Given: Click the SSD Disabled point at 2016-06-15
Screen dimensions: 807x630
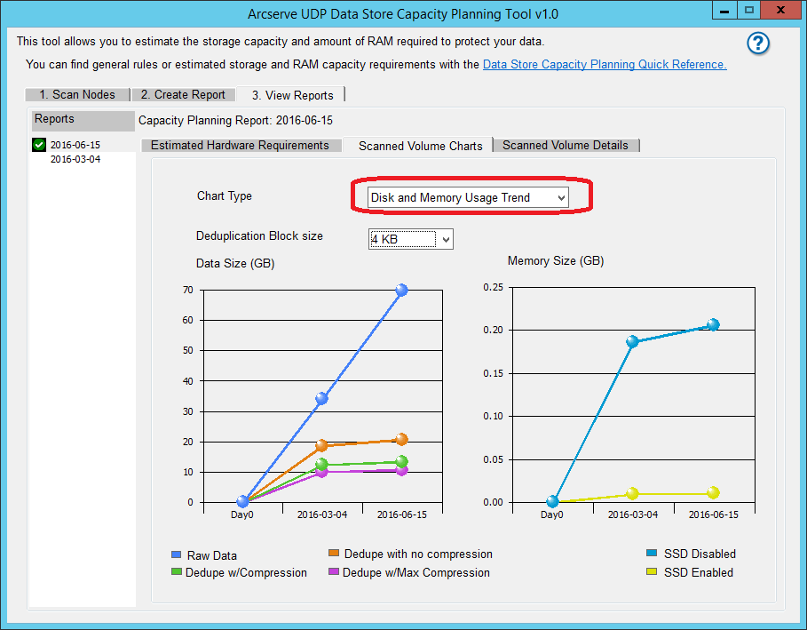Looking at the screenshot, I should click(x=713, y=324).
